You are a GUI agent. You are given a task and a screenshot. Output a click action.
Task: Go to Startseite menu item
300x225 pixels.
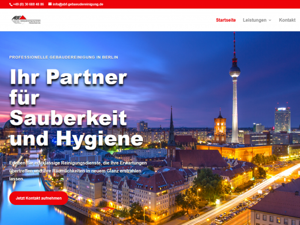(x=226, y=20)
